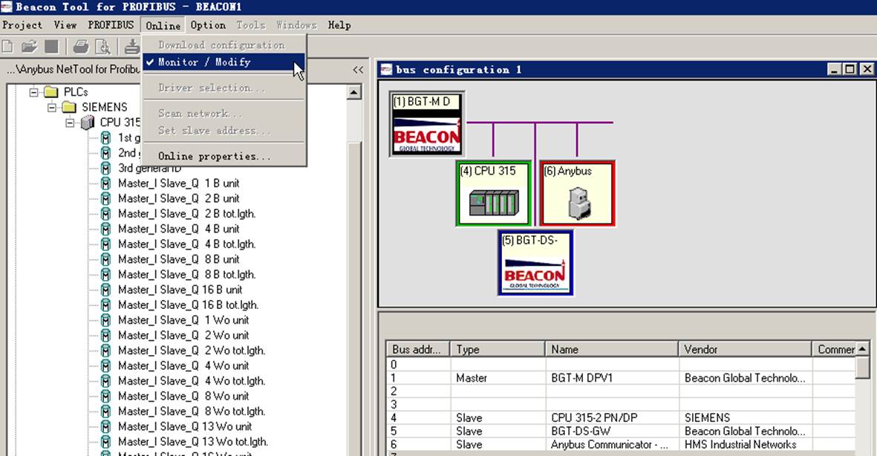Collapse the CPU 315 tree node
The width and height of the screenshot is (877, 456).
click(x=70, y=122)
